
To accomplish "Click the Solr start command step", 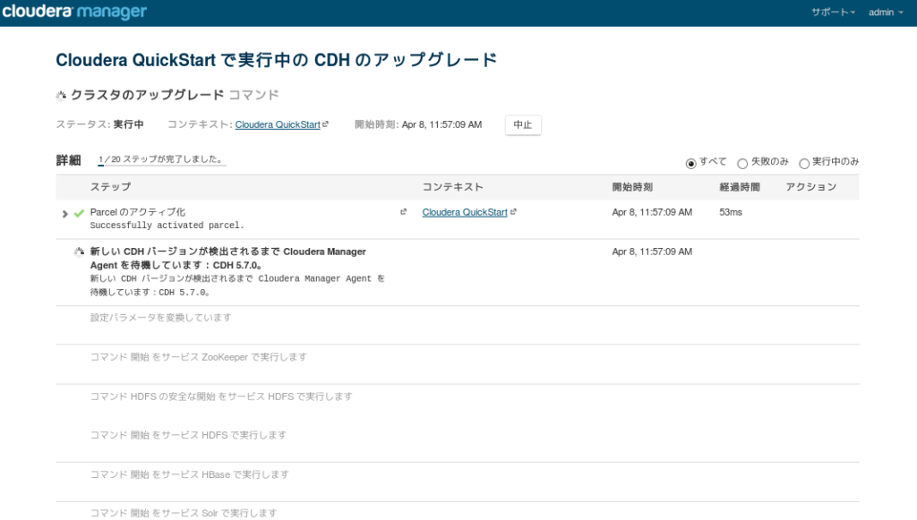I will (184, 513).
